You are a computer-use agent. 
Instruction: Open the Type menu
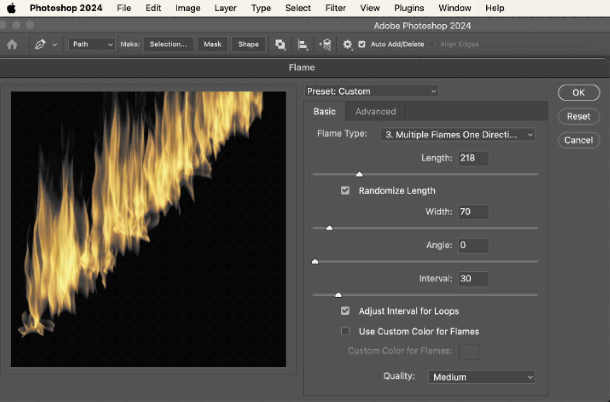[261, 8]
